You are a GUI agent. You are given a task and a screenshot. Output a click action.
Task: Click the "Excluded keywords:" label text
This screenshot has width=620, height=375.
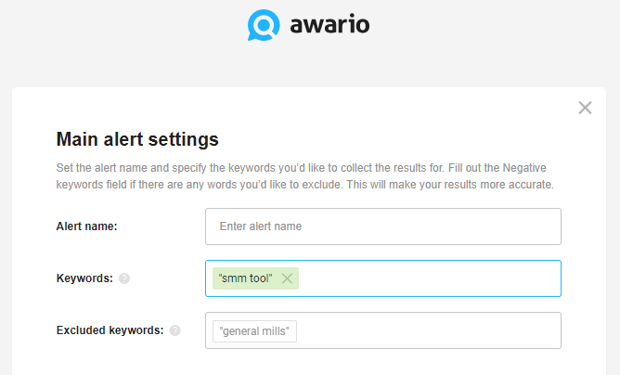tap(110, 330)
